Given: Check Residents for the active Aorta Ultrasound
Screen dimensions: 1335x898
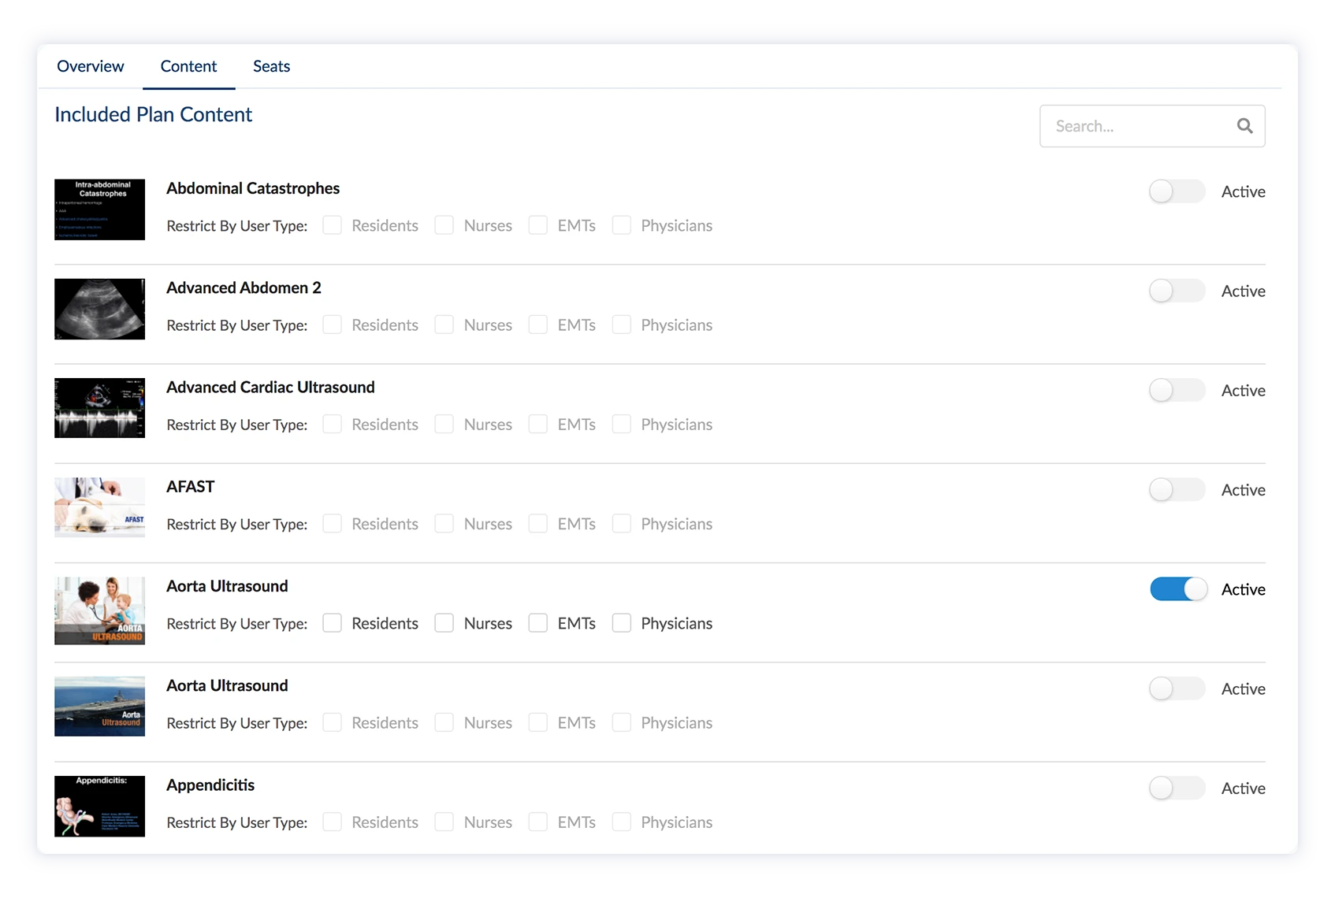Looking at the screenshot, I should (x=333, y=623).
